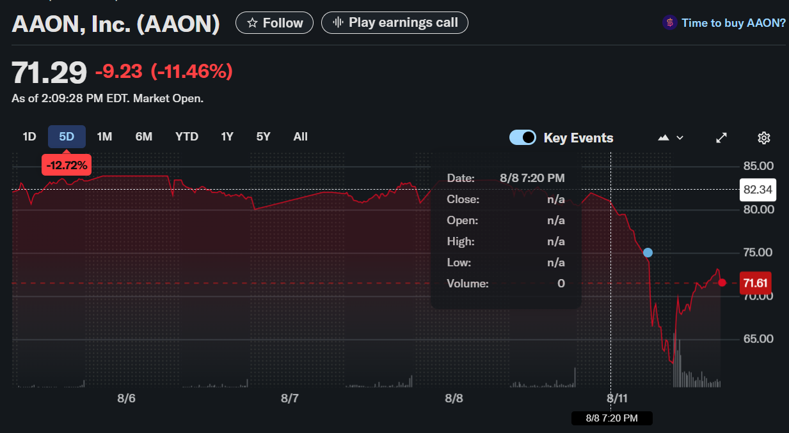Click the 85.00 y-axis price label
The width and height of the screenshot is (789, 433).
tap(758, 167)
